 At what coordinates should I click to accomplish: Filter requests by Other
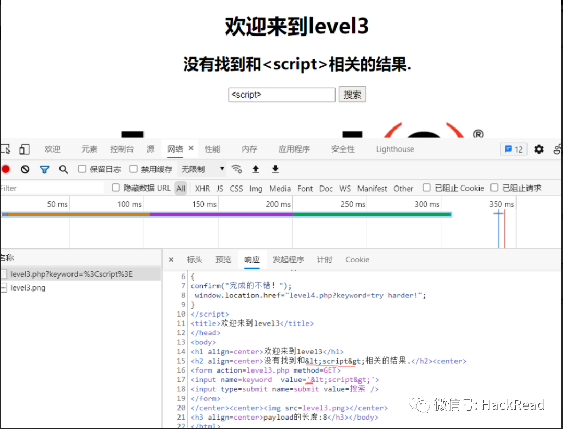coord(403,189)
